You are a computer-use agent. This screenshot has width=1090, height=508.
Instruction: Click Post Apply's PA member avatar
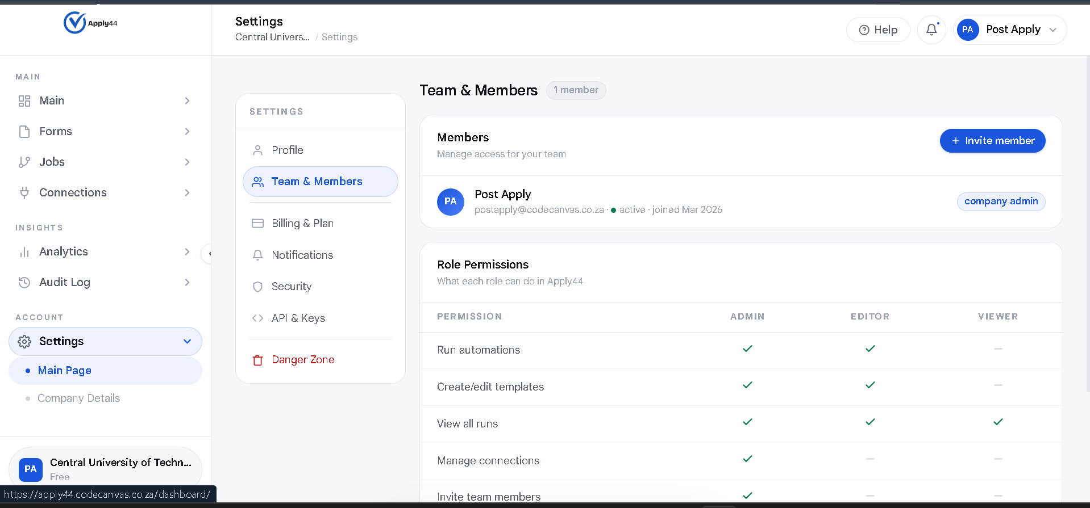[x=451, y=202]
